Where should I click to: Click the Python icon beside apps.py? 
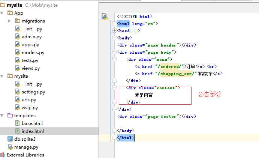tap(18, 45)
